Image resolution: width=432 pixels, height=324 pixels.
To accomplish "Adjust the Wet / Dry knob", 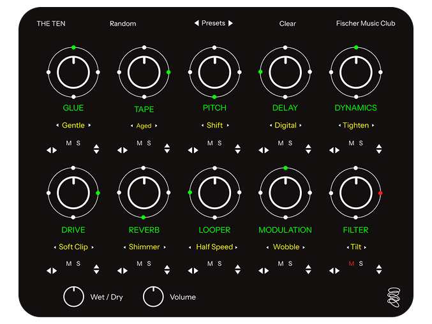I will pos(73,297).
